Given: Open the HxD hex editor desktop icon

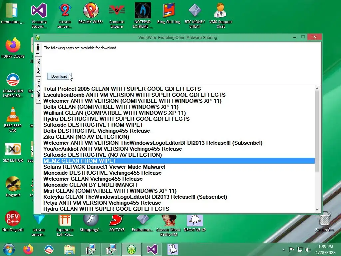Looking at the screenshot, I should point(13,152).
